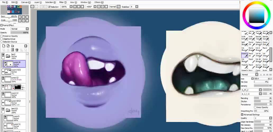This screenshot has width=273, height=132.
Task: Collapse the Advanced Settings section
Action: 242,115
